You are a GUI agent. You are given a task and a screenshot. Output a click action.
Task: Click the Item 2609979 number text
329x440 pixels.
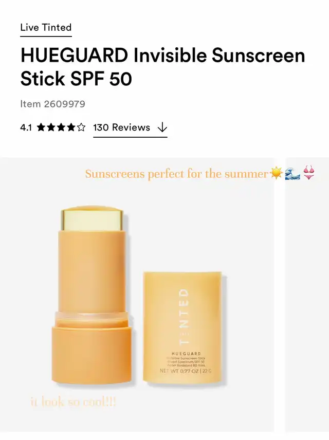point(52,104)
